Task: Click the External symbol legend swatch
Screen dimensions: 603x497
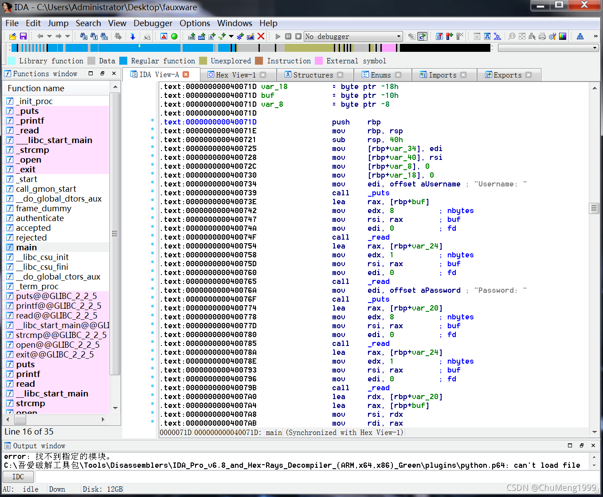Action: click(x=319, y=61)
